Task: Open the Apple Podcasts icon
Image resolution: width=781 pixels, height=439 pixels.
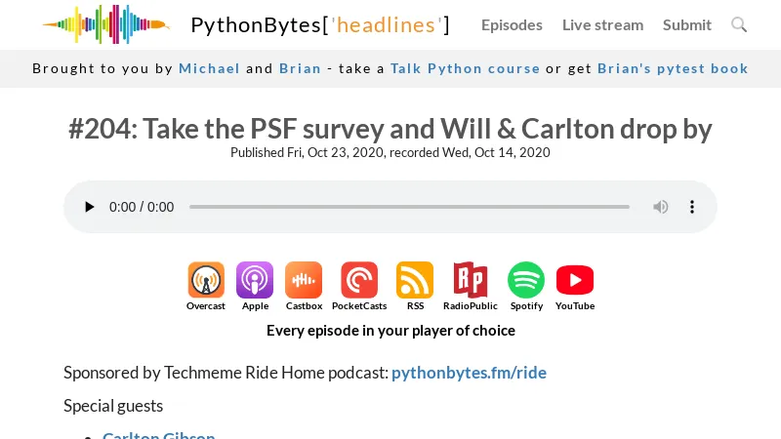Action: (255, 281)
